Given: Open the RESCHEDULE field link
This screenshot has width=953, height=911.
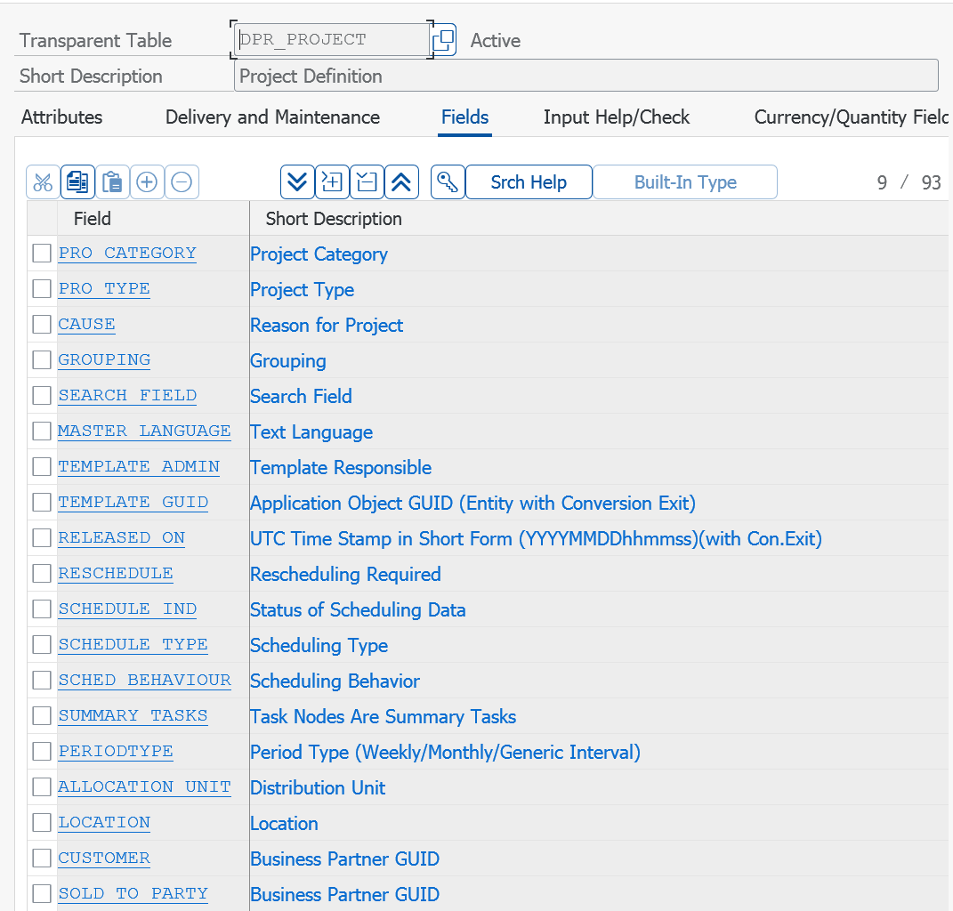Looking at the screenshot, I should point(116,573).
